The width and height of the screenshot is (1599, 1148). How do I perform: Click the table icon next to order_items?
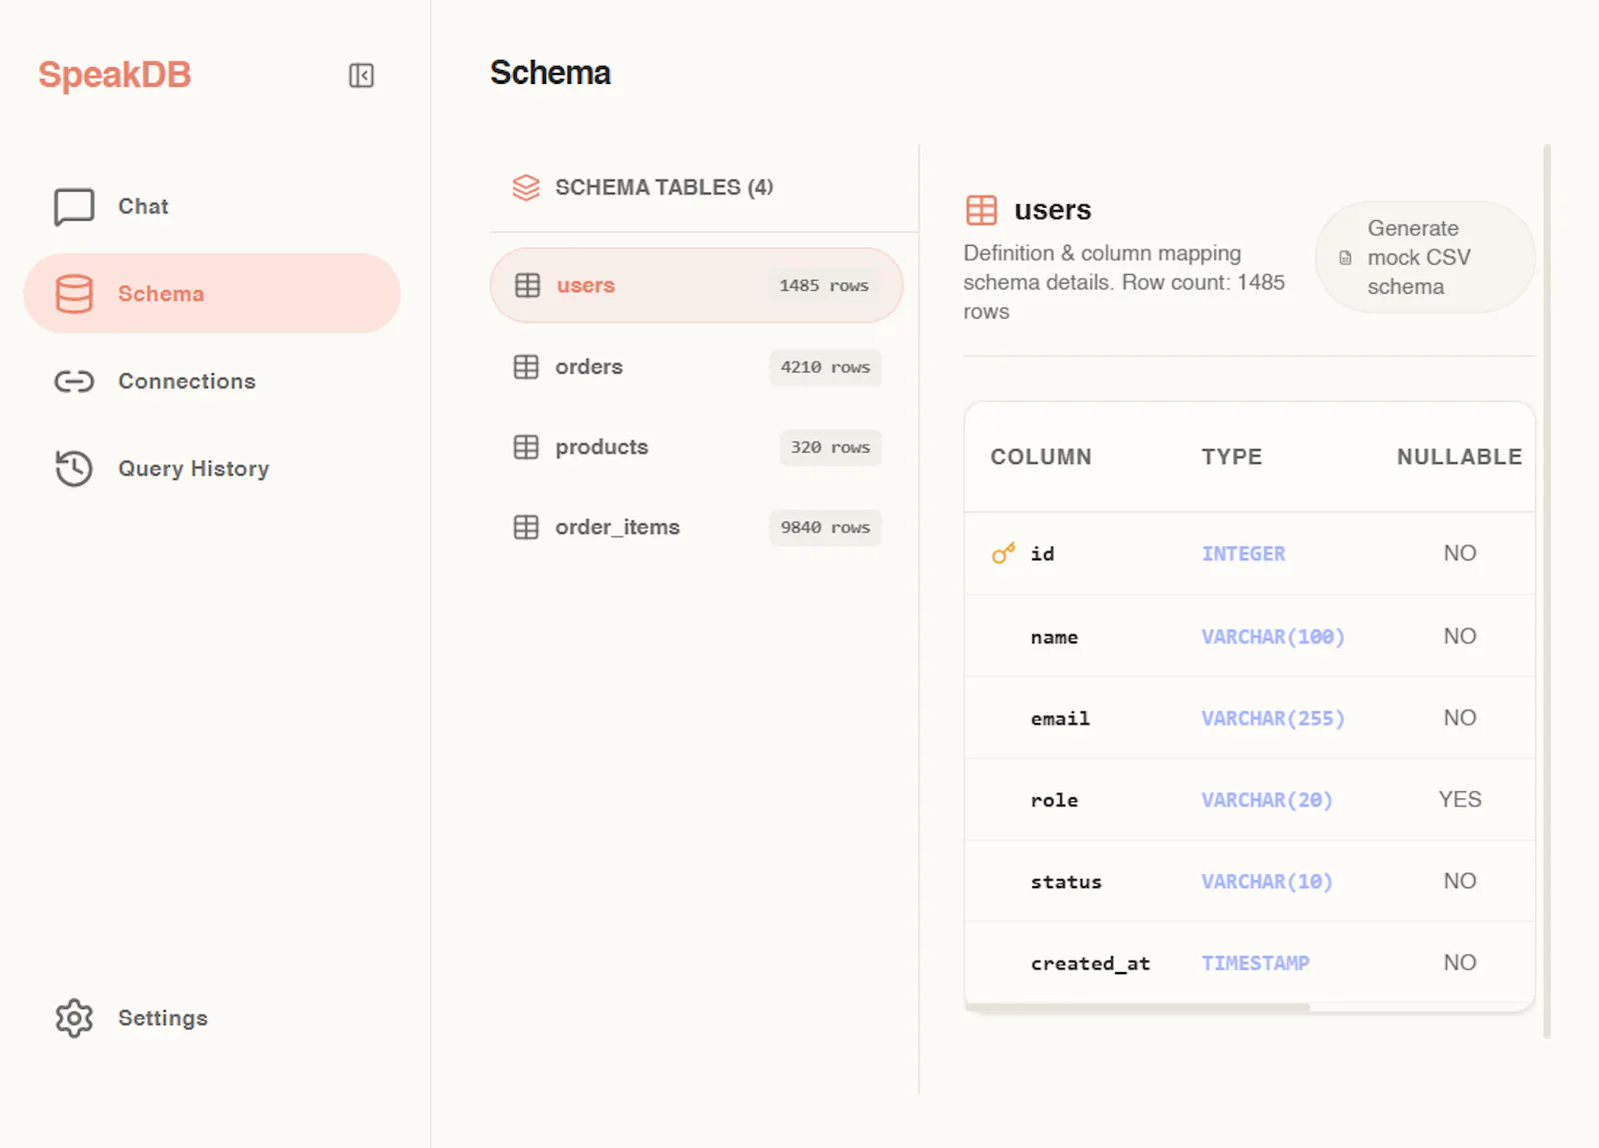click(x=526, y=527)
